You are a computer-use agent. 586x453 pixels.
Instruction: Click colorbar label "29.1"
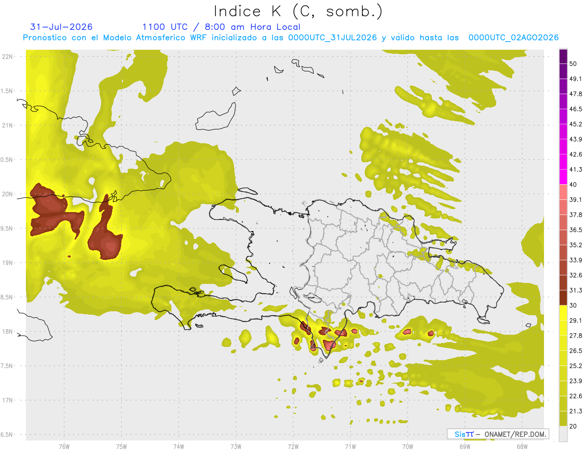pyautogui.click(x=576, y=320)
